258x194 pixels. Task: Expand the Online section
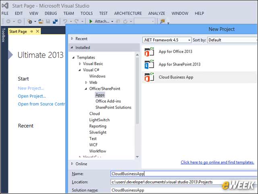coord(72,164)
